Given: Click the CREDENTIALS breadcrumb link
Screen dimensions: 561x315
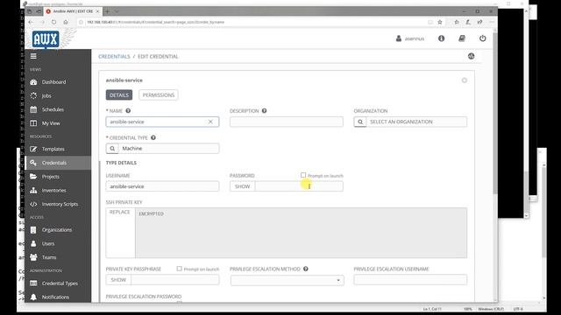Looking at the screenshot, I should point(114,56).
